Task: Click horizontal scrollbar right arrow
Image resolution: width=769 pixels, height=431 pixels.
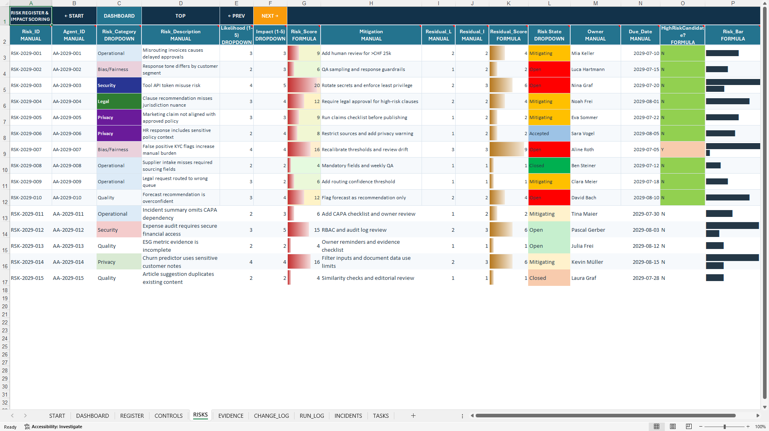Action: pos(758,416)
